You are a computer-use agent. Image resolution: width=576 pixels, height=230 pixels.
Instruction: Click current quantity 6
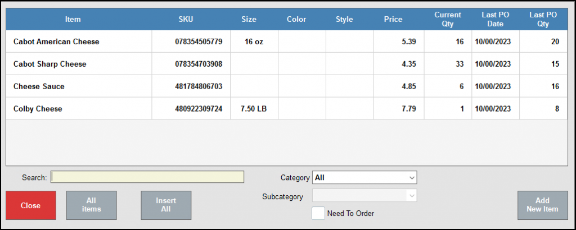tap(461, 86)
